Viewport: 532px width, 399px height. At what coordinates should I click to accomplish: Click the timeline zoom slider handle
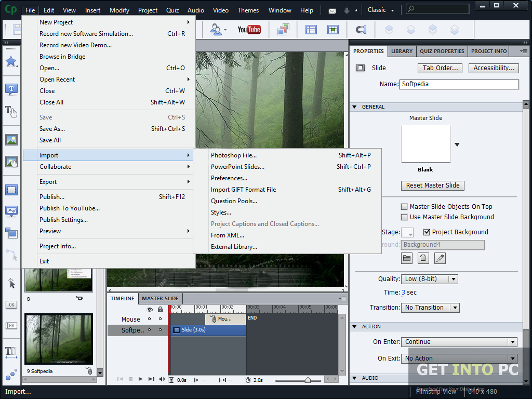pos(308,380)
